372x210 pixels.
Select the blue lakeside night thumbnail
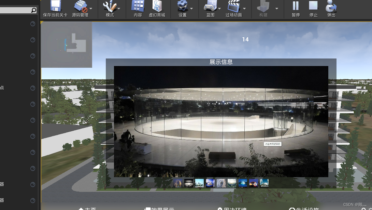[x=243, y=183]
